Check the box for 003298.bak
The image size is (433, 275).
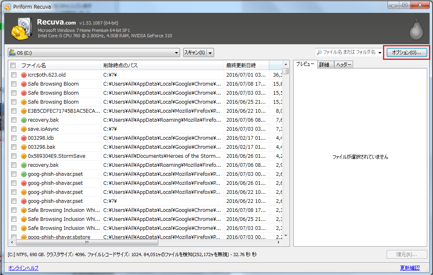14,147
